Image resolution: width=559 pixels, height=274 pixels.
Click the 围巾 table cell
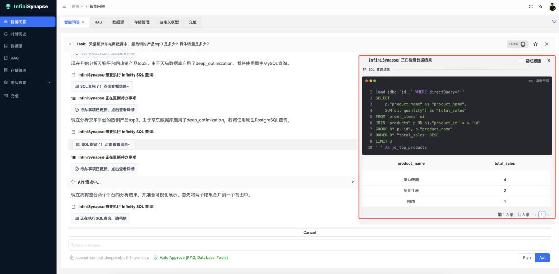(411, 202)
